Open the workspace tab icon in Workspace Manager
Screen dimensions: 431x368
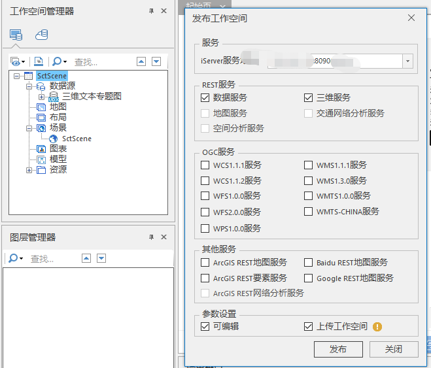point(16,35)
